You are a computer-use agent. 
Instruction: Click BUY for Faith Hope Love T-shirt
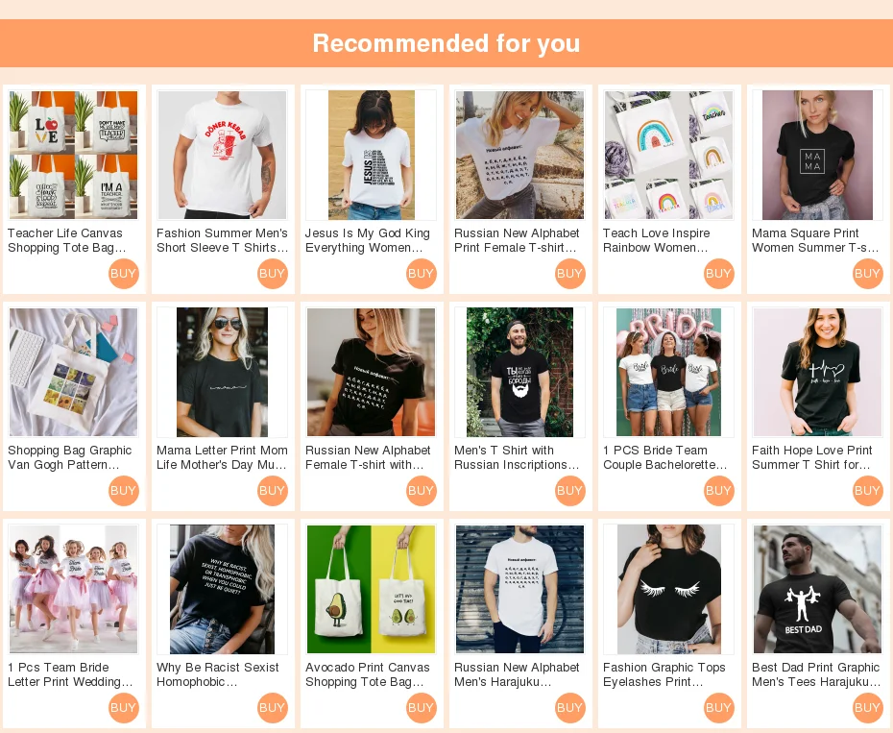[867, 491]
